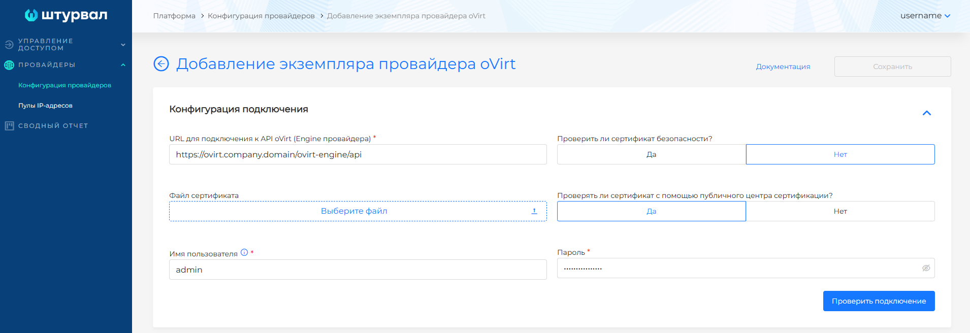This screenshot has height=333, width=970.
Task: Open Конфигурация провайдеров in sidebar
Action: pyautogui.click(x=64, y=85)
